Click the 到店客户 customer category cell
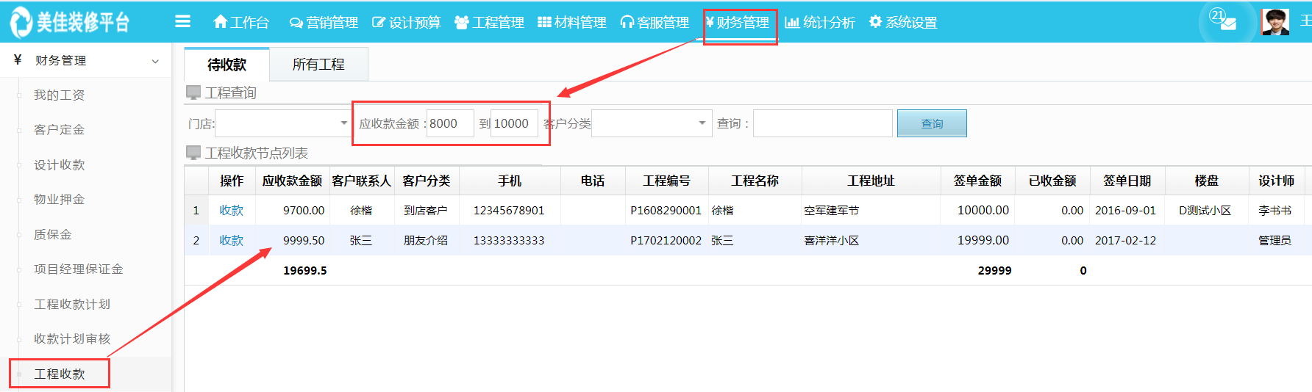Viewport: 1312px width, 392px height. [x=425, y=210]
